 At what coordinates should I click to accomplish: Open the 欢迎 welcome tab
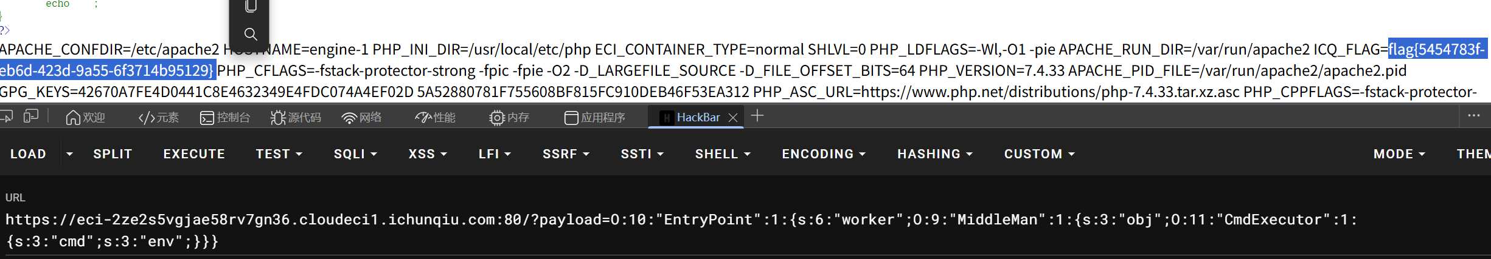86,118
